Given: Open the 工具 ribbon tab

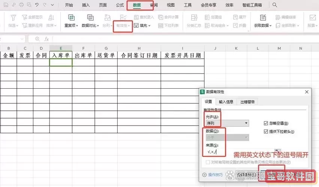Looking at the screenshot, I should point(188,5).
